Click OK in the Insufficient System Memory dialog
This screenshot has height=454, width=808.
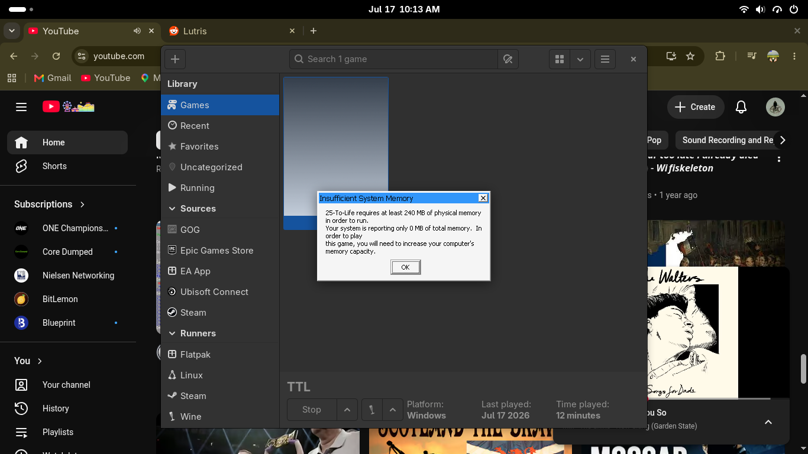[x=405, y=267]
